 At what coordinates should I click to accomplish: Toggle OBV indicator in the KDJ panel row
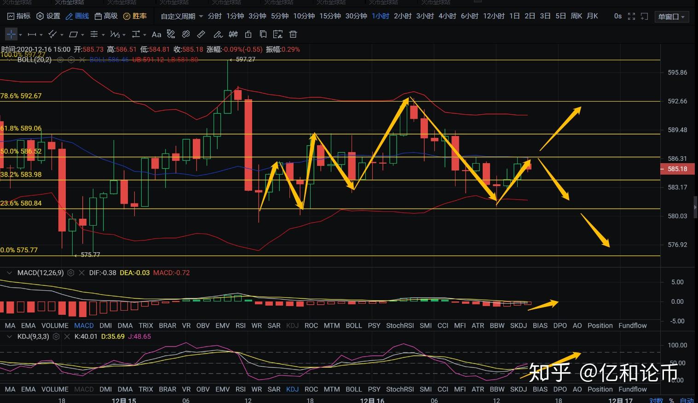coord(203,389)
